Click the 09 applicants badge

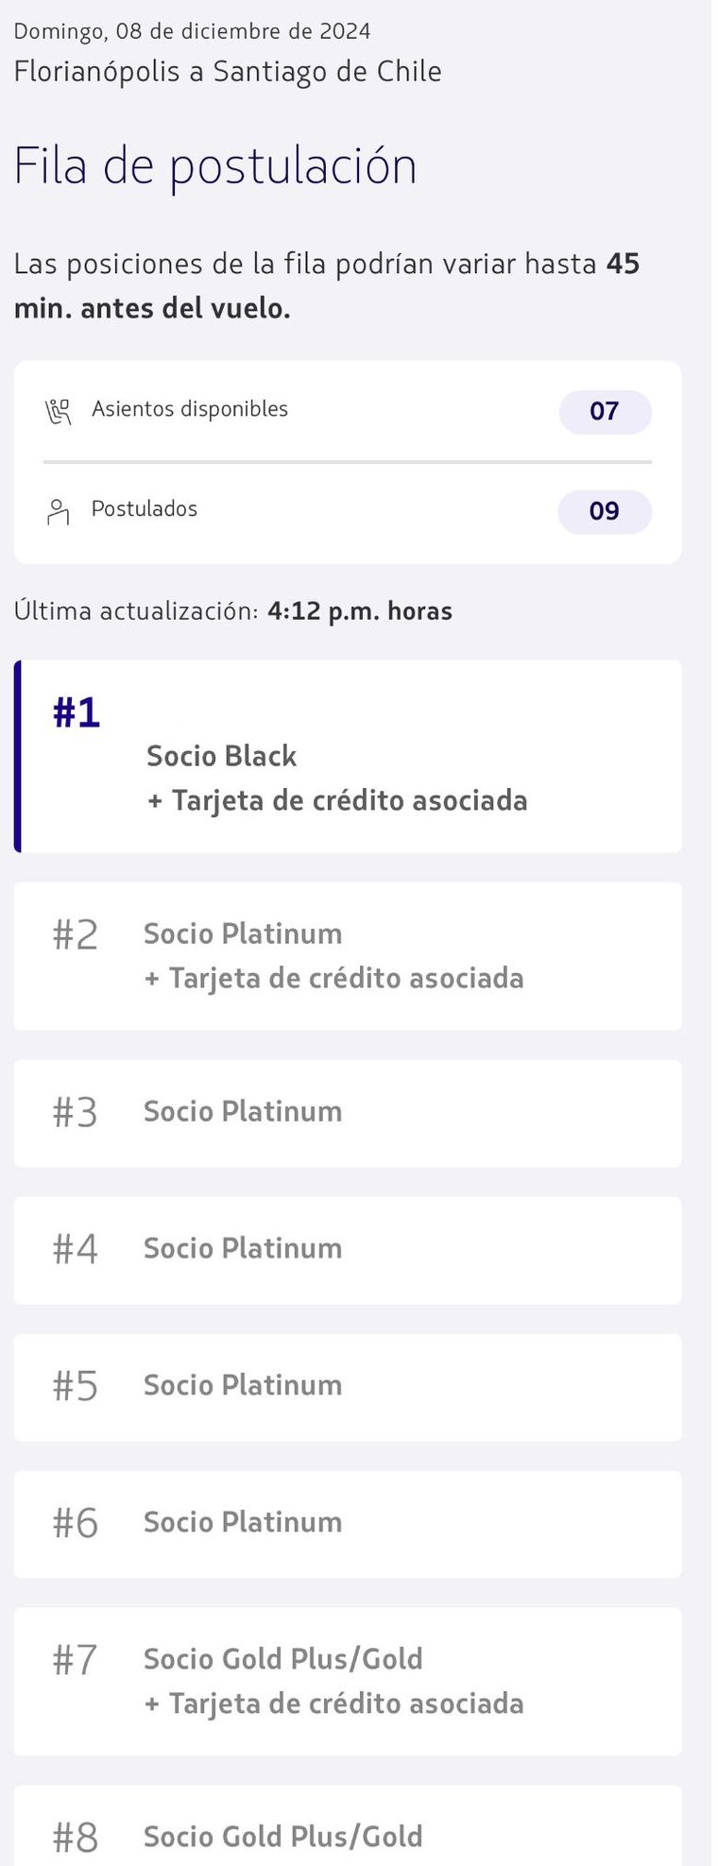pyautogui.click(x=605, y=511)
